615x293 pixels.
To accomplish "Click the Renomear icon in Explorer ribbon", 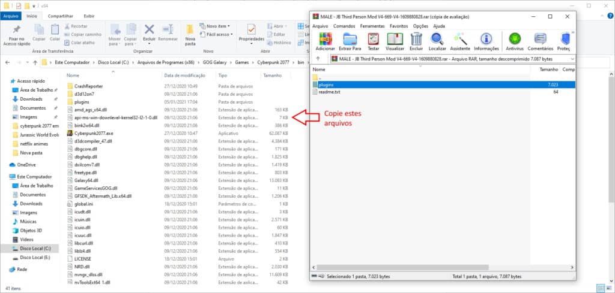I will pos(168,29).
